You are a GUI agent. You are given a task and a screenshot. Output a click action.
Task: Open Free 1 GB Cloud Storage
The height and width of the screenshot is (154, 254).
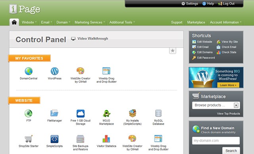tap(81, 117)
